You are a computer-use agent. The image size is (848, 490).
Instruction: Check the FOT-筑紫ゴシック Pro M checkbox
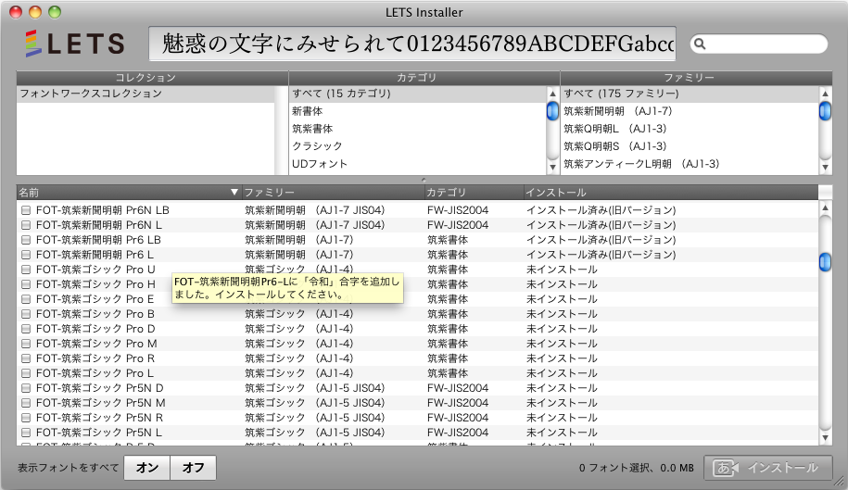pos(26,344)
